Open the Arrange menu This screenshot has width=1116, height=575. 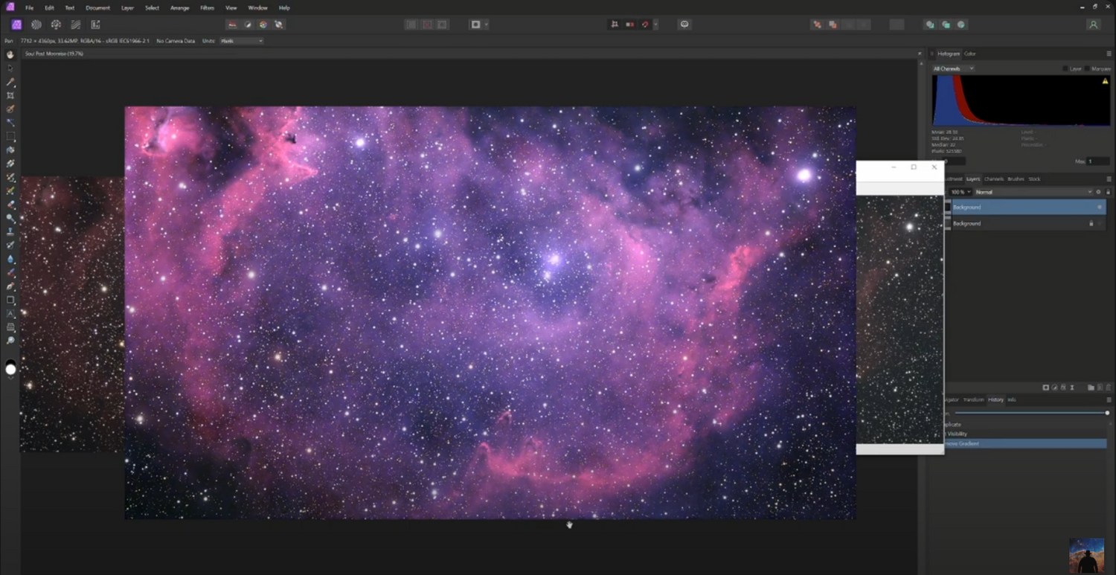179,7
